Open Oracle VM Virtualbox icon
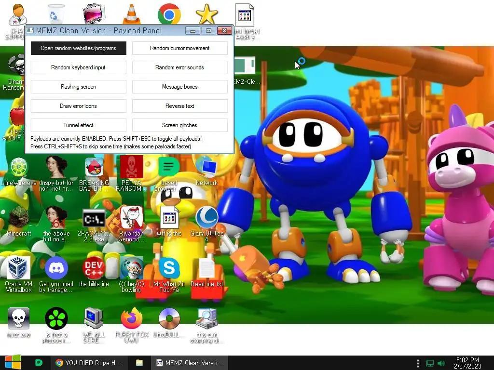This screenshot has height=370, width=494. point(19,274)
